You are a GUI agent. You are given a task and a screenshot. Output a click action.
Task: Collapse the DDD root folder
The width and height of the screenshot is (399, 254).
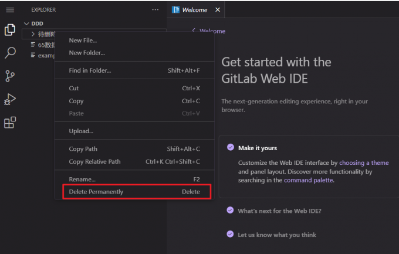26,23
